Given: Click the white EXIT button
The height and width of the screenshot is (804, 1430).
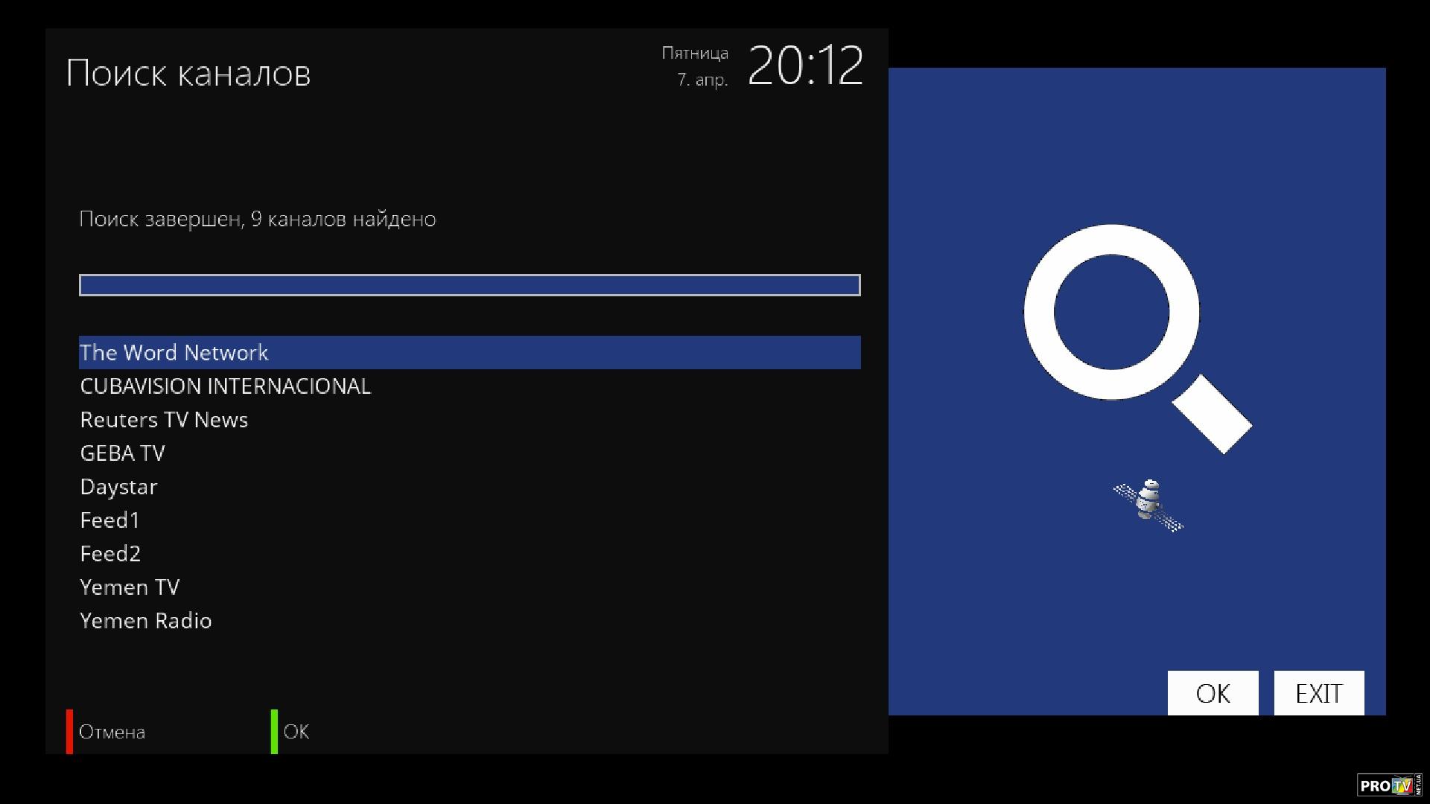Looking at the screenshot, I should coord(1319,693).
